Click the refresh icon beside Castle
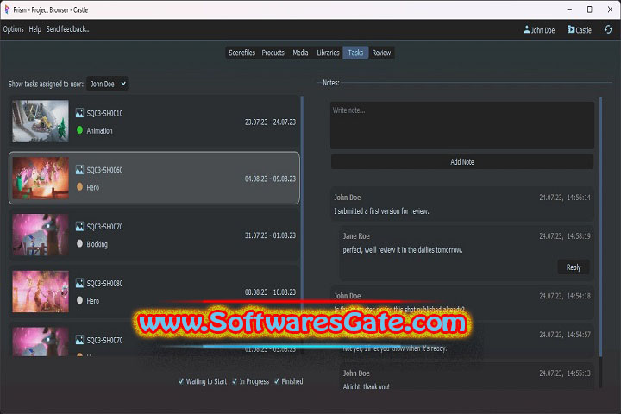Screen dimensions: 621x414 (608, 29)
